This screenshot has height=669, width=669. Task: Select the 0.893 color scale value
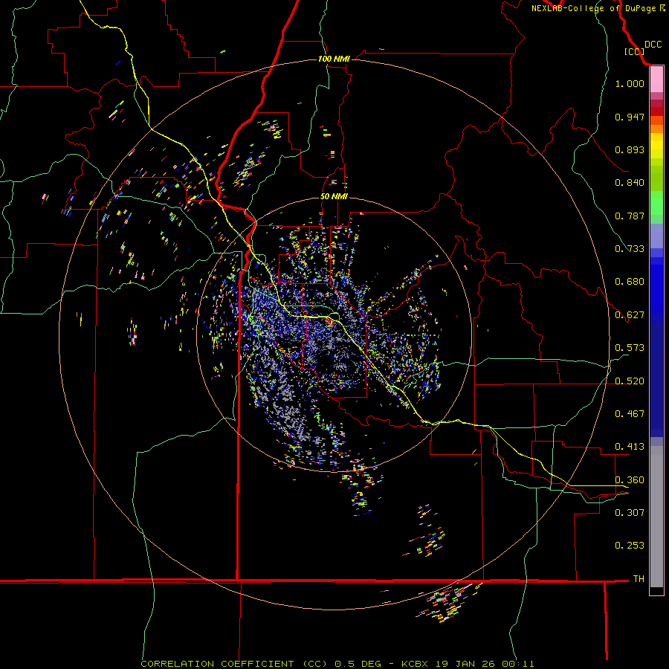630,149
